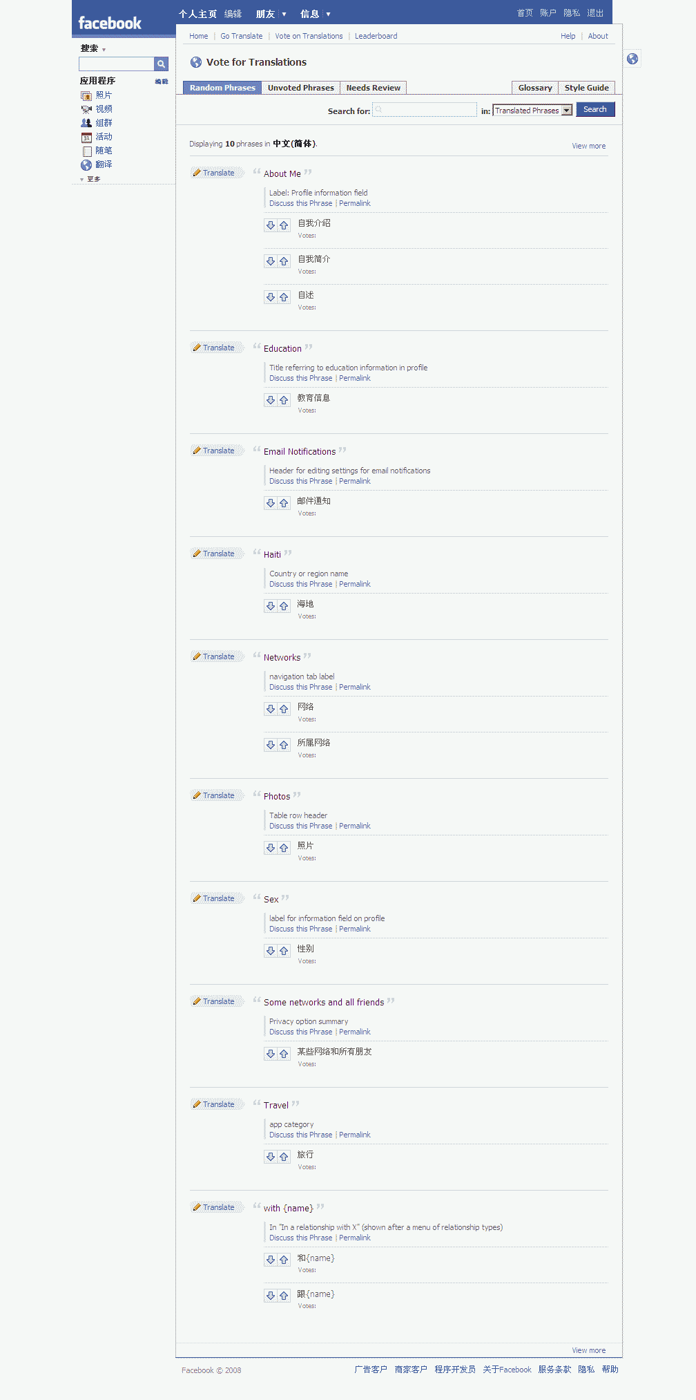Click Permalink under the Education phrase
Screen dimensions: 696x1400
coord(355,378)
